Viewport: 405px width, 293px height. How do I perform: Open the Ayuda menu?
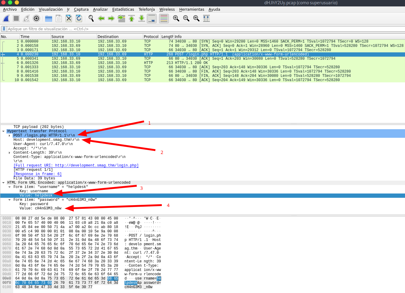(214, 9)
